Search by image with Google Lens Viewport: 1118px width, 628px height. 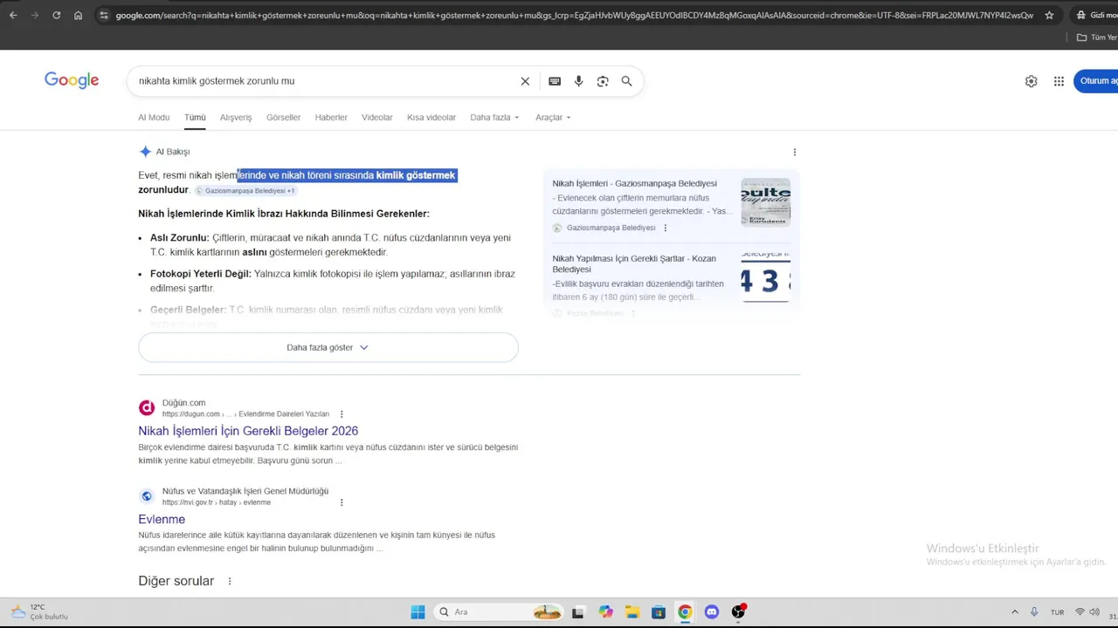(603, 81)
